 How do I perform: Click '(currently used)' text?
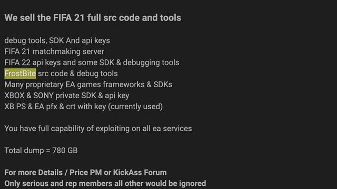[x=135, y=107]
